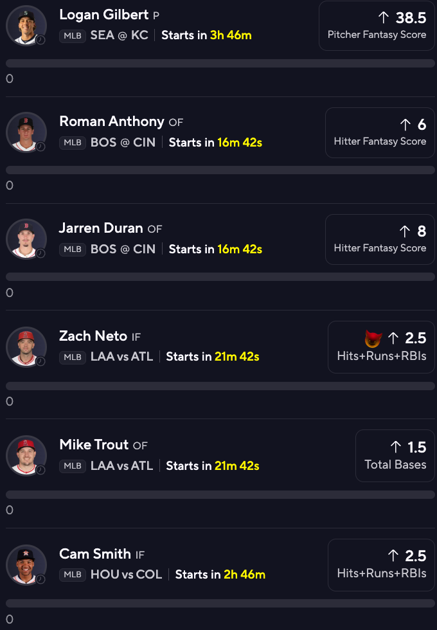Click the up arrow on Mike Trout's 1.5
This screenshot has width=437, height=630.
[396, 447]
